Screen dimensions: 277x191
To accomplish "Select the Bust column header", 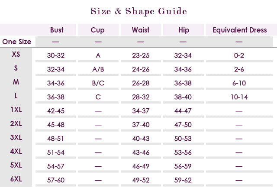I will [x=57, y=30].
